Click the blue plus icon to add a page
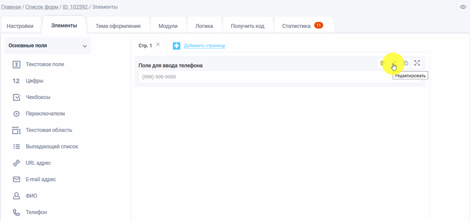Viewport: 470px width, 221px height. 176,46
